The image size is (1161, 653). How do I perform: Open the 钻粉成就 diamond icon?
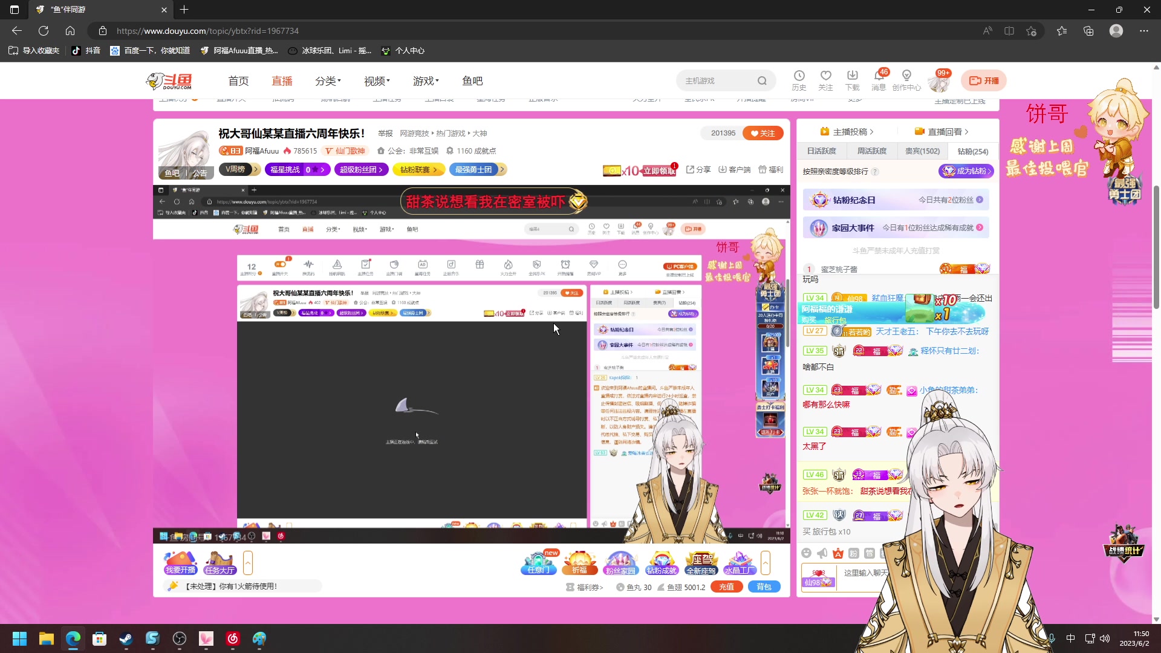[662, 563]
